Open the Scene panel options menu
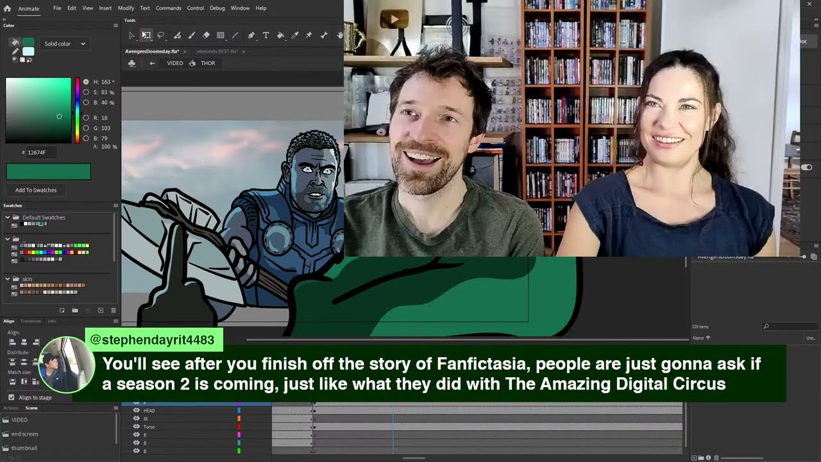 click(116, 408)
